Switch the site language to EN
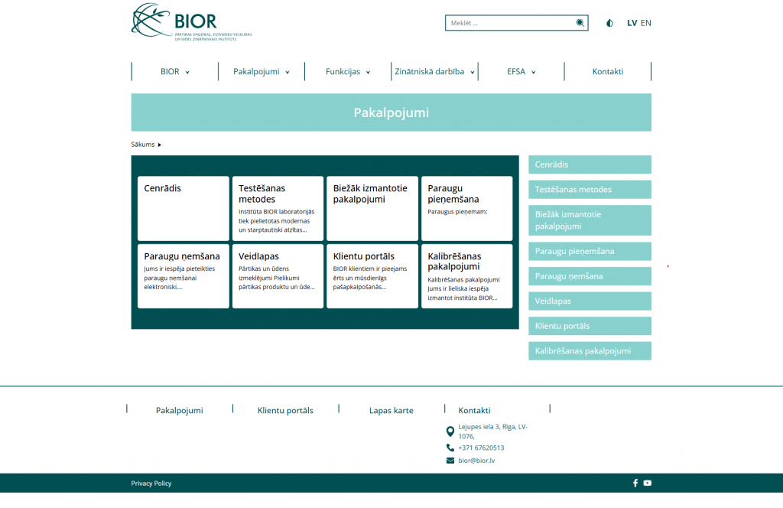This screenshot has height=508, width=783. [646, 23]
